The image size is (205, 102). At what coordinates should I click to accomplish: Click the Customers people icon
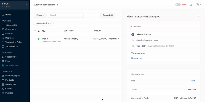tap(3, 29)
